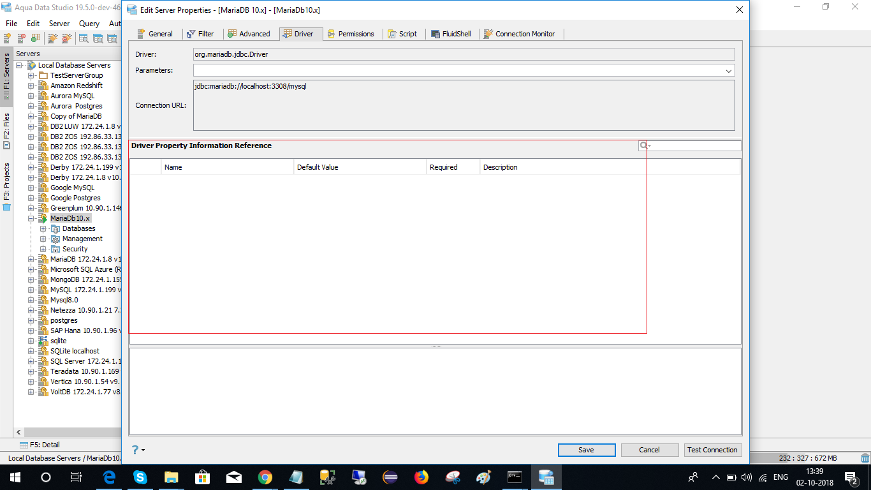The image size is (871, 490).
Task: Click the connect server plug icon
Action: coord(52,38)
